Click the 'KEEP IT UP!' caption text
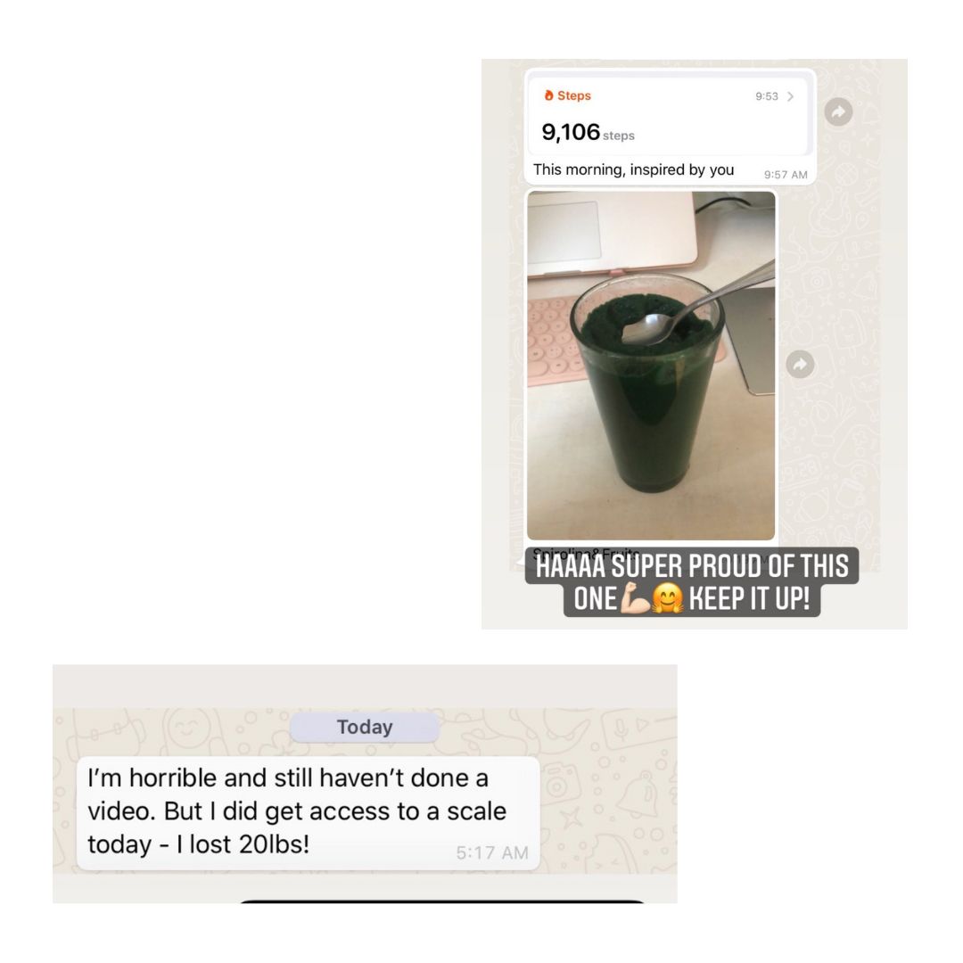The image size is (963, 963). coord(749,599)
